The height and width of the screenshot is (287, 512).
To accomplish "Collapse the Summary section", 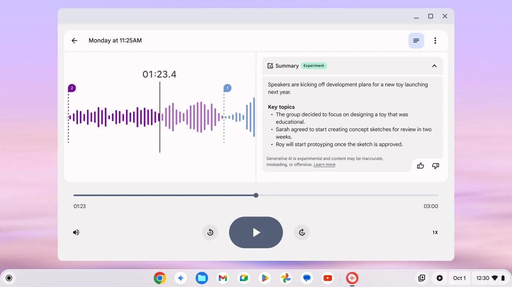I will pos(434,66).
